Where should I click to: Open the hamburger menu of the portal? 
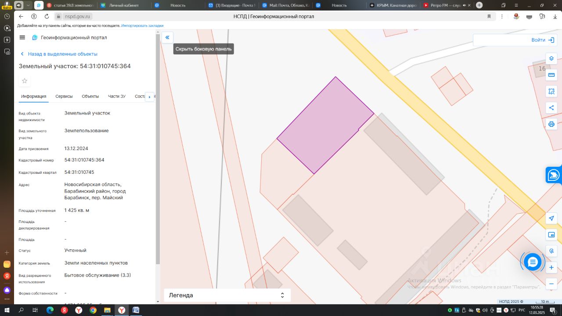click(x=22, y=37)
